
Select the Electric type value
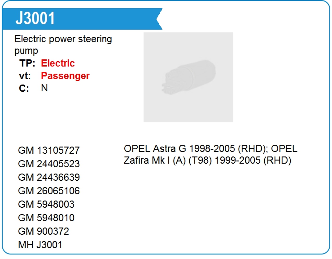click(58, 63)
